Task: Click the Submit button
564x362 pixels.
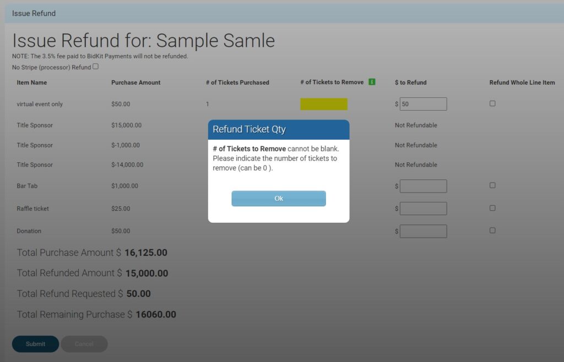Action: pyautogui.click(x=35, y=344)
